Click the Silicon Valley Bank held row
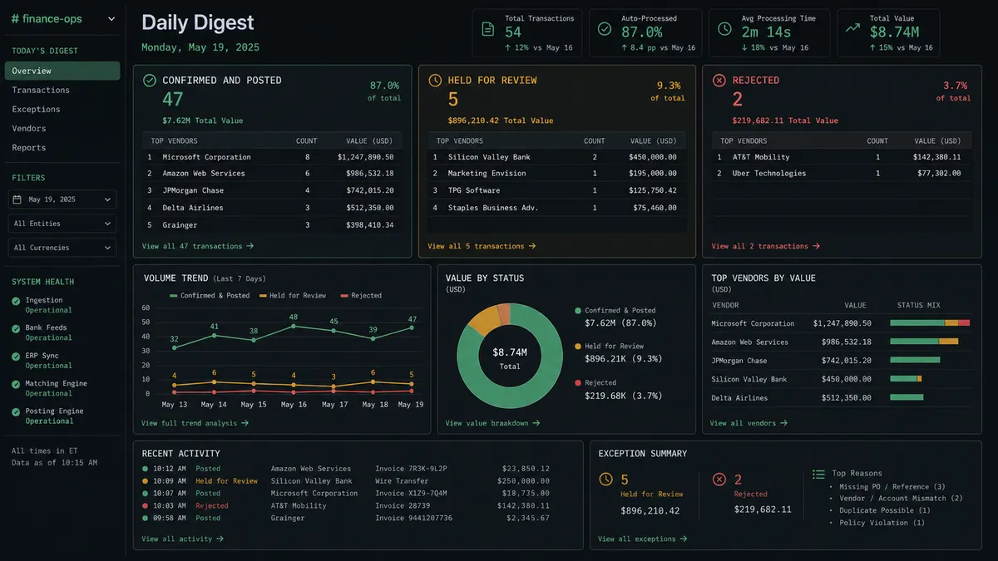The height and width of the screenshot is (561, 998). (x=556, y=156)
